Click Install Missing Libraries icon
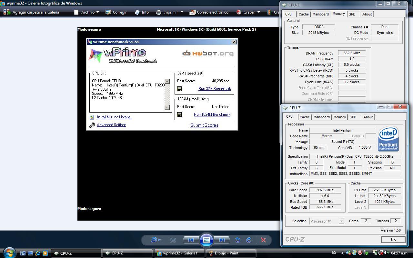 (92, 117)
